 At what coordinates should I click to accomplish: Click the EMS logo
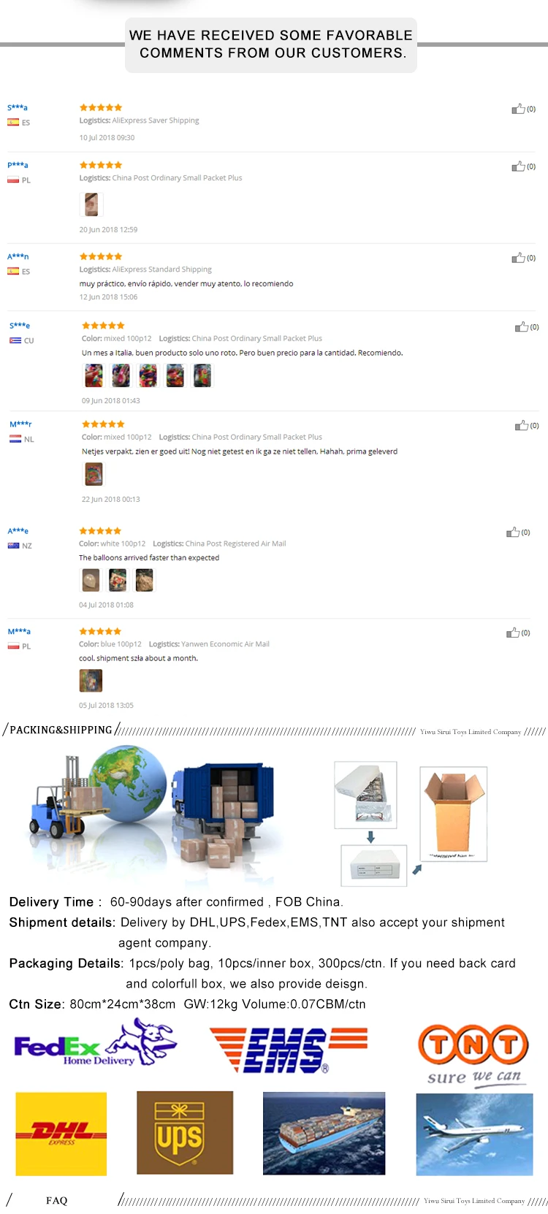(288, 1050)
